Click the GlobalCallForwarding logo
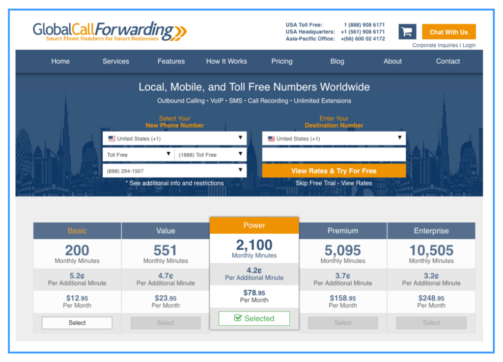The height and width of the screenshot is (362, 503). [108, 31]
